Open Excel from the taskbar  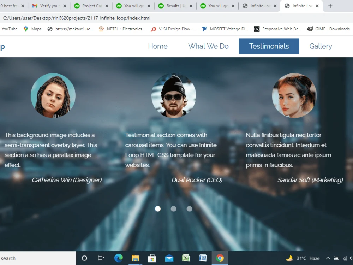pyautogui.click(x=186, y=258)
